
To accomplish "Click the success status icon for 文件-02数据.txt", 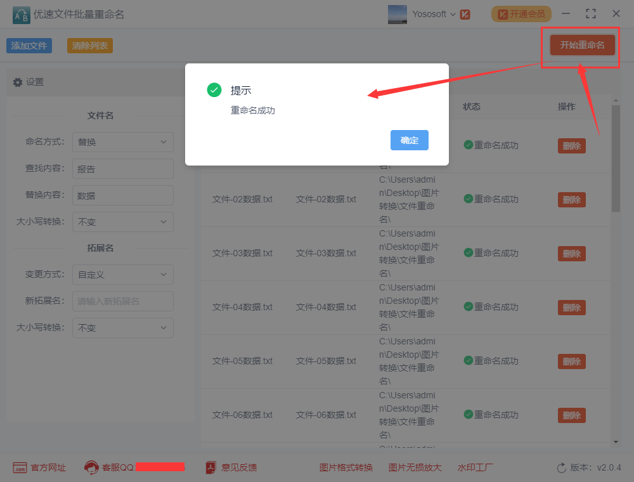I will click(469, 199).
